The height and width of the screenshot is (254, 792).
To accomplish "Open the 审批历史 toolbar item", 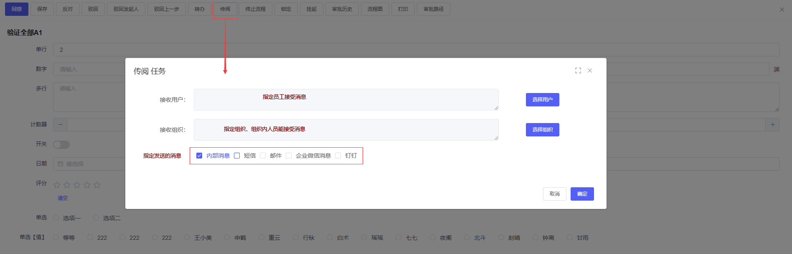I will pyautogui.click(x=342, y=9).
